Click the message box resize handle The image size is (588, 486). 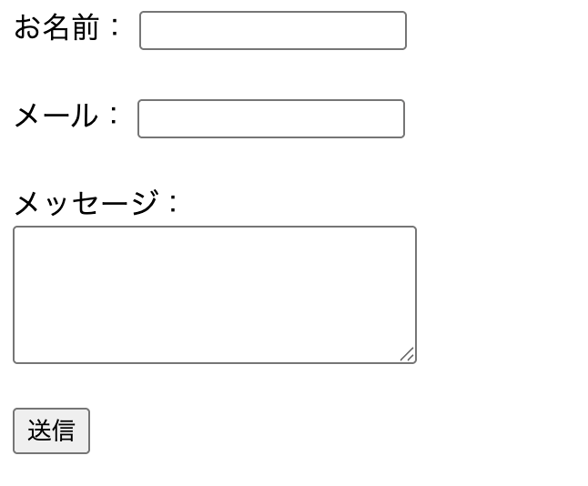coord(407,354)
